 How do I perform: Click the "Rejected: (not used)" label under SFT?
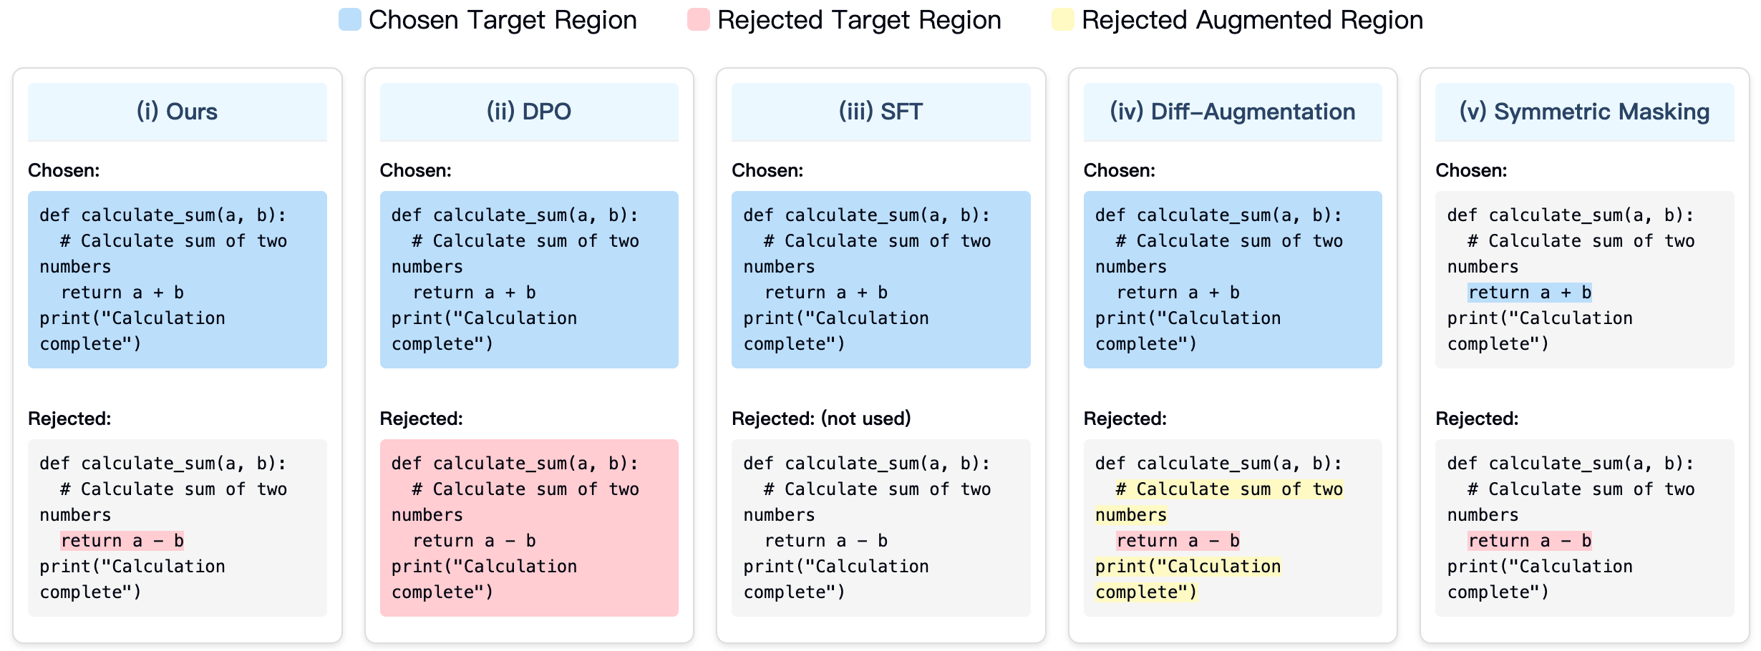[x=821, y=418]
